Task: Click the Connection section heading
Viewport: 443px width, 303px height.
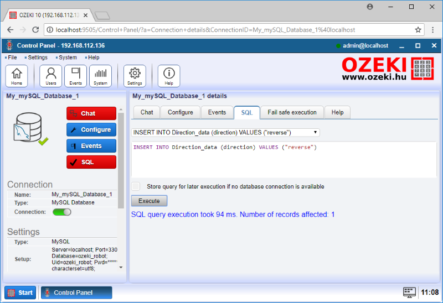Action: (x=30, y=185)
